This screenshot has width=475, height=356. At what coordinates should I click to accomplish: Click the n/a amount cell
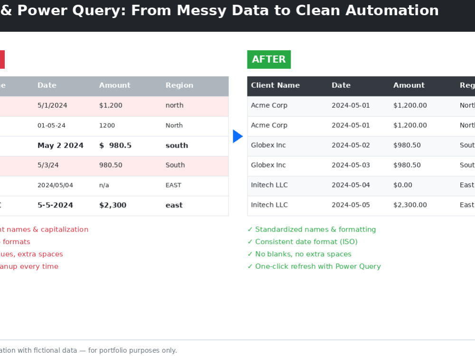[x=104, y=185]
